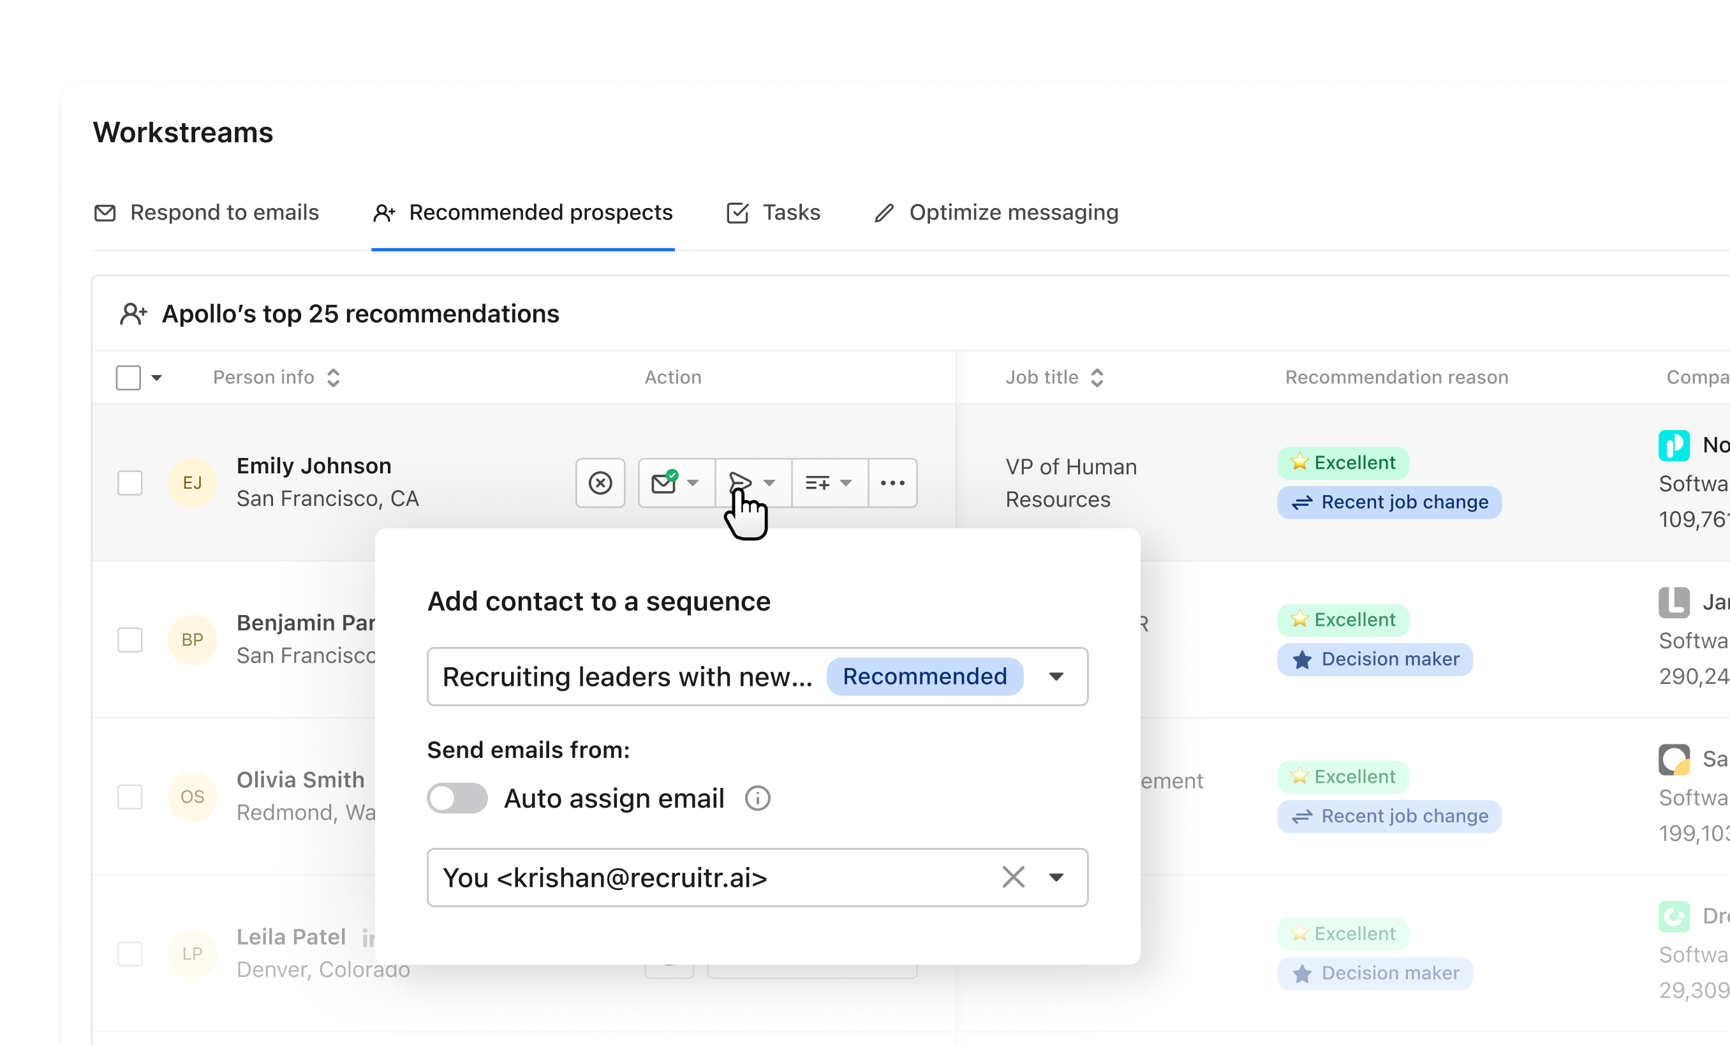Click Emily Johnson's company logo icon

pyautogui.click(x=1674, y=445)
